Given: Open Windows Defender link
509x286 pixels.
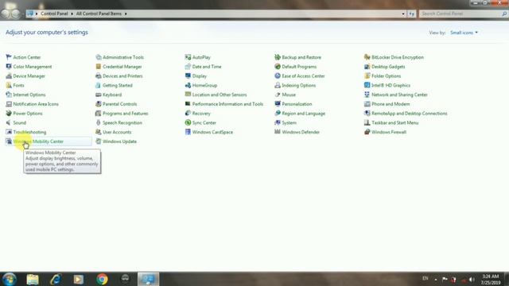Looking at the screenshot, I should pyautogui.click(x=301, y=132).
